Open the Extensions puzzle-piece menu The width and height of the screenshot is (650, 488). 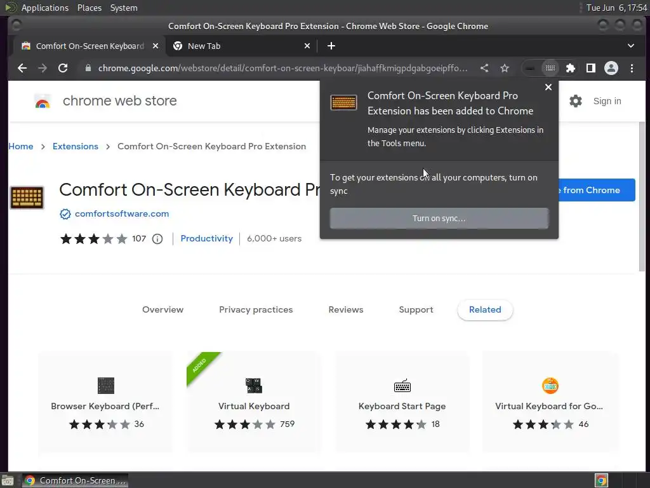coord(571,68)
